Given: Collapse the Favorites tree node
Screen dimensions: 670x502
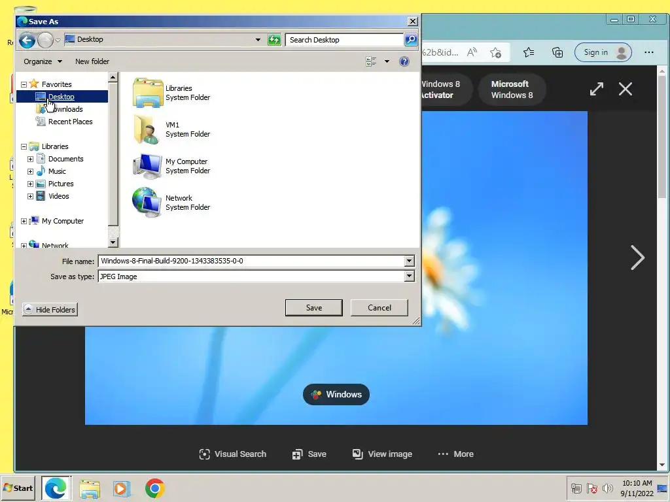Looking at the screenshot, I should tap(24, 84).
